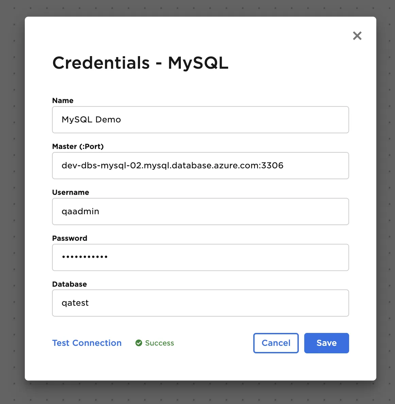Viewport: 395px width, 404px height.
Task: Click the Password label
Action: 70,238
